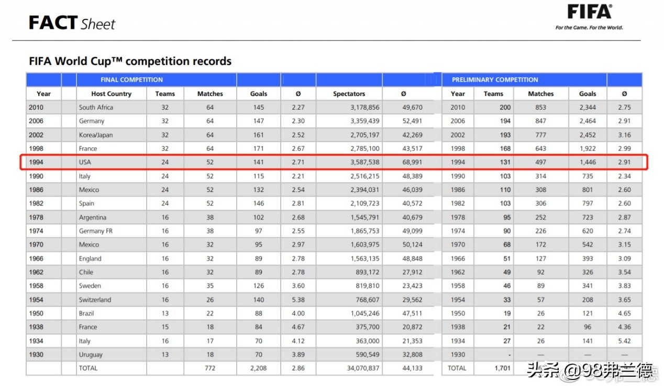Click preliminary matches value '853'

tap(541, 107)
